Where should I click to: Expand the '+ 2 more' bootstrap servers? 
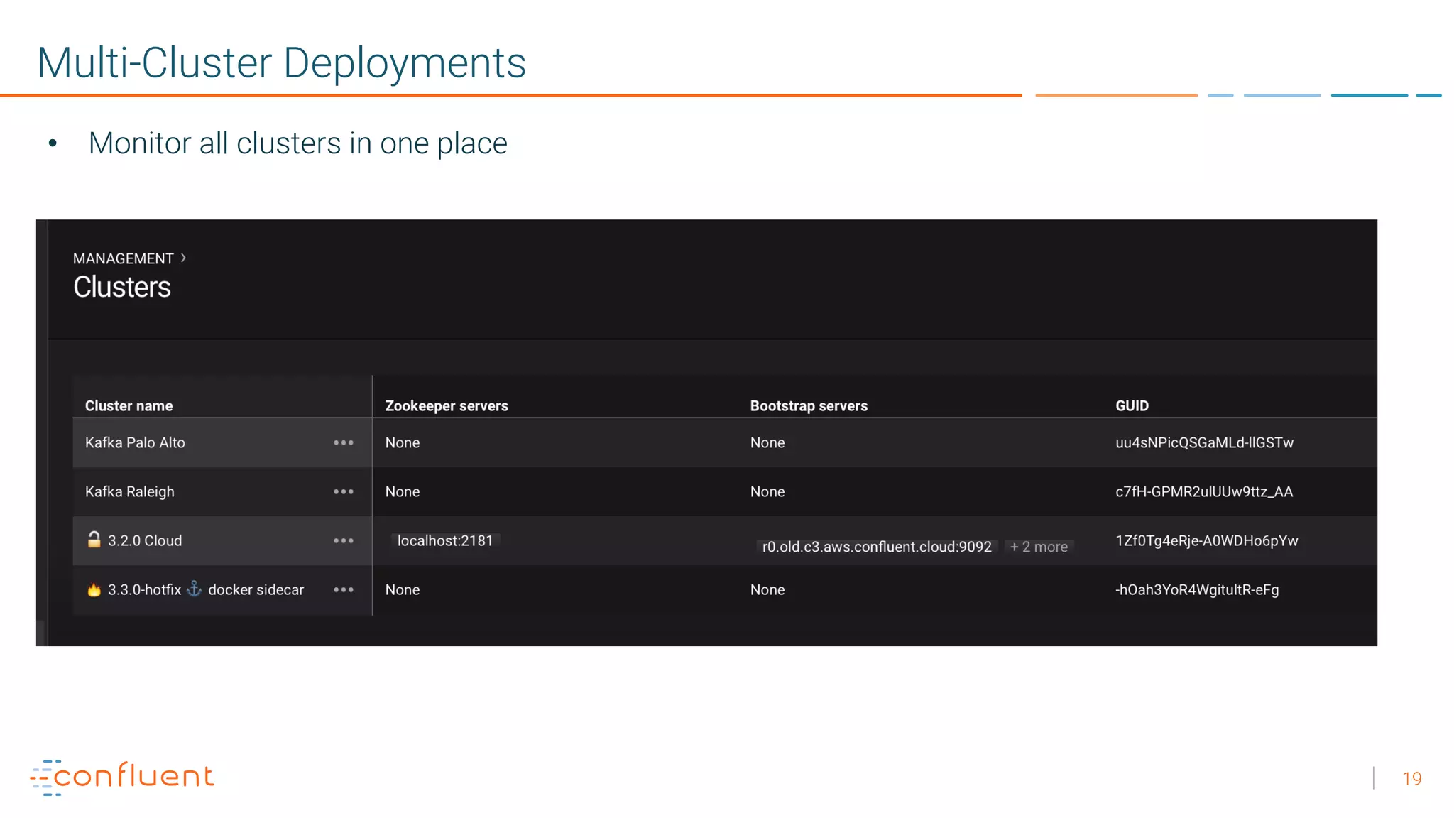point(1039,547)
